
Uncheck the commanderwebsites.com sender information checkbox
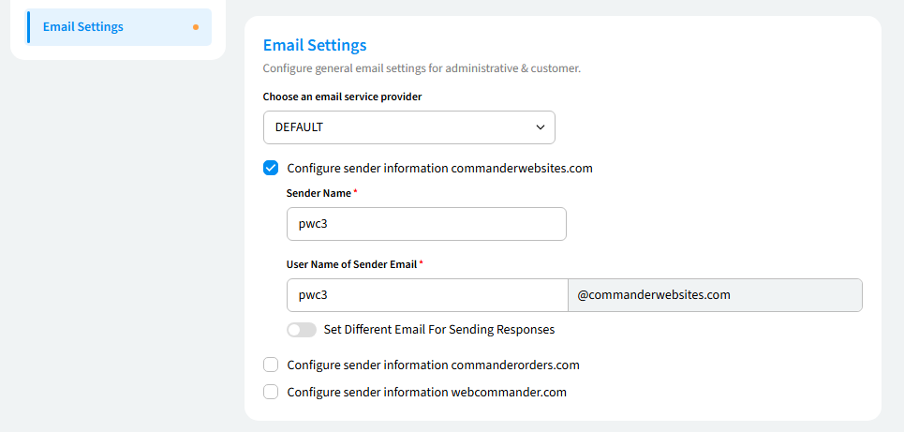tap(271, 169)
